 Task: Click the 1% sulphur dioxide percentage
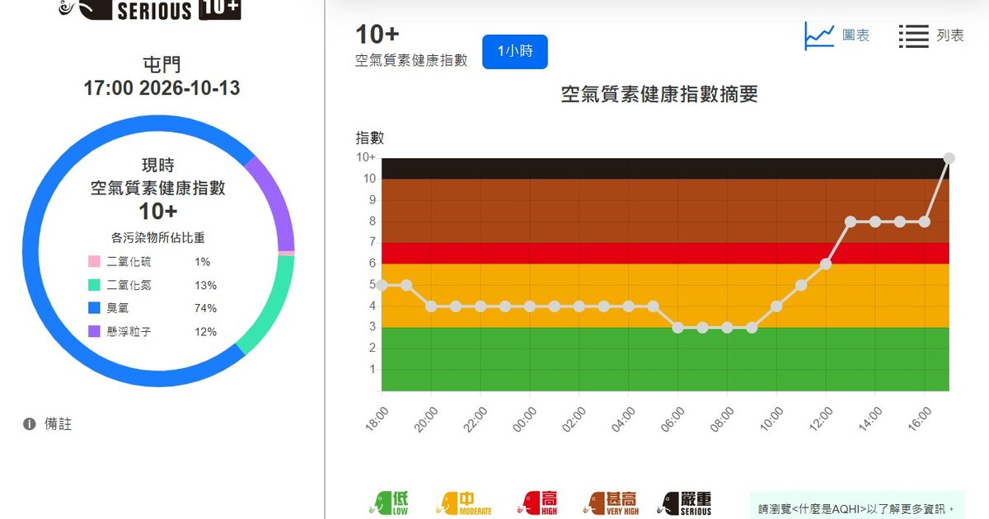pyautogui.click(x=203, y=262)
